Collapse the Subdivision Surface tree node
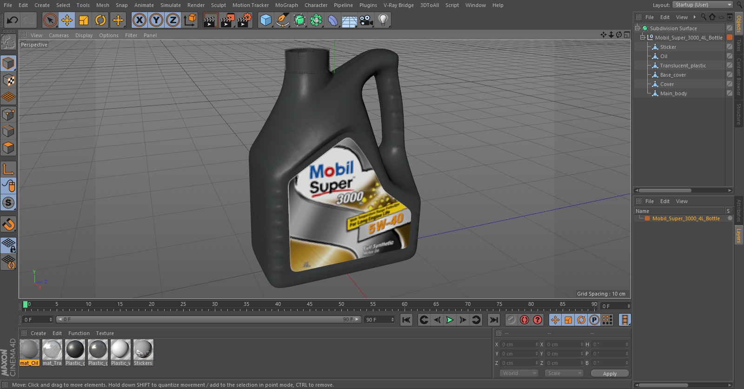 point(638,28)
